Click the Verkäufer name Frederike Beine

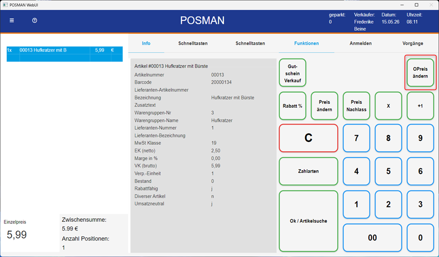click(364, 25)
